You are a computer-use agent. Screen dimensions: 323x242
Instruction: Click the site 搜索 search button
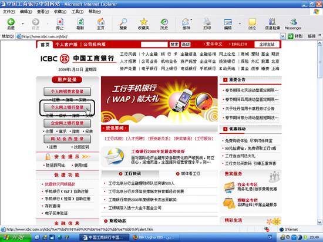pyautogui.click(x=174, y=44)
